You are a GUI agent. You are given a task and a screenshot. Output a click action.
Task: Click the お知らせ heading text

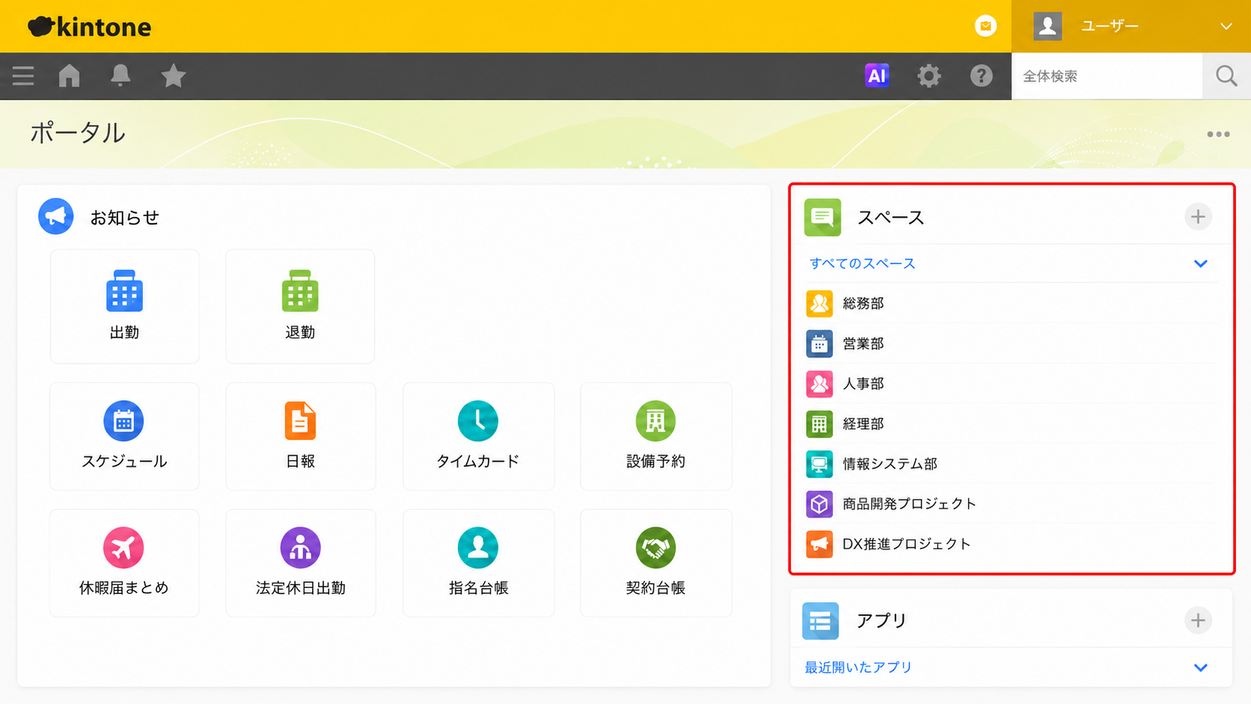coord(125,218)
